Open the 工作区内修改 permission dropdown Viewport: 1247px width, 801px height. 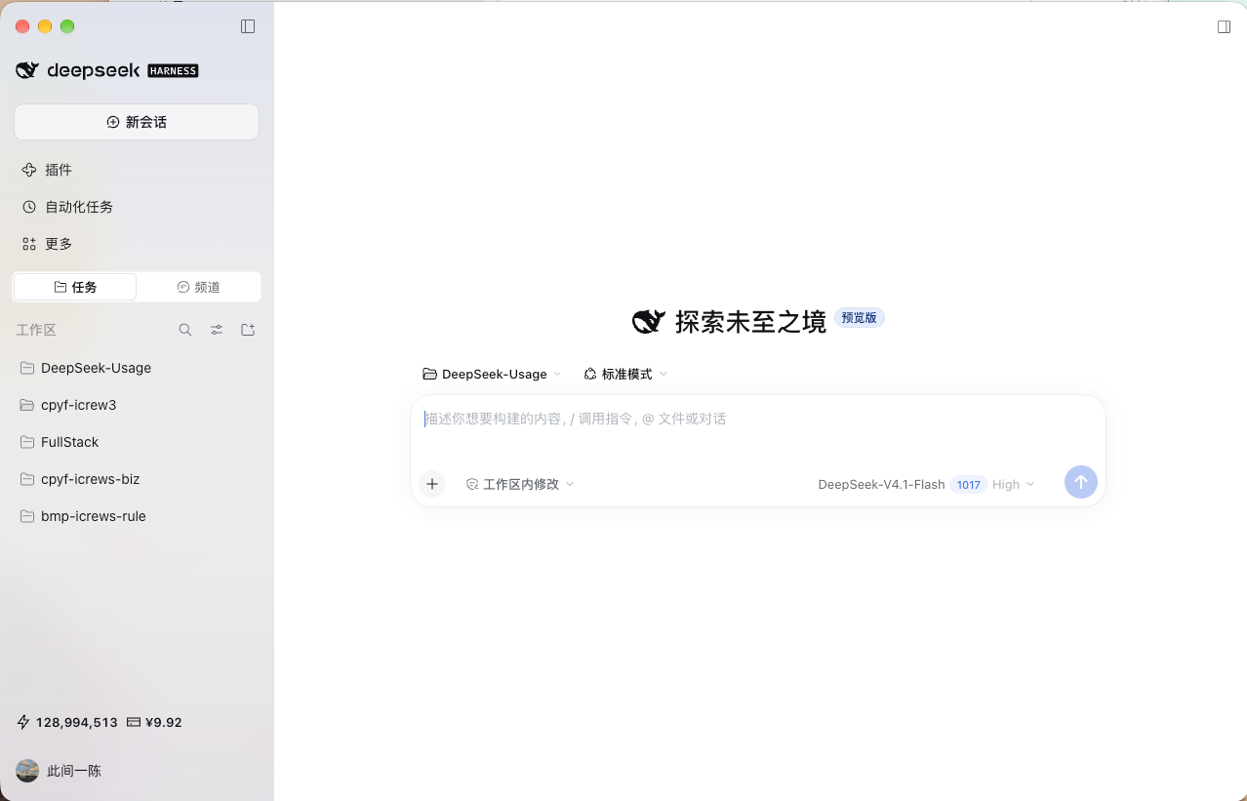[x=520, y=484]
